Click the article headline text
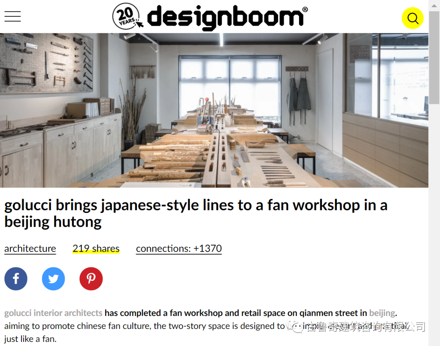This screenshot has width=440, height=346. pos(196,213)
